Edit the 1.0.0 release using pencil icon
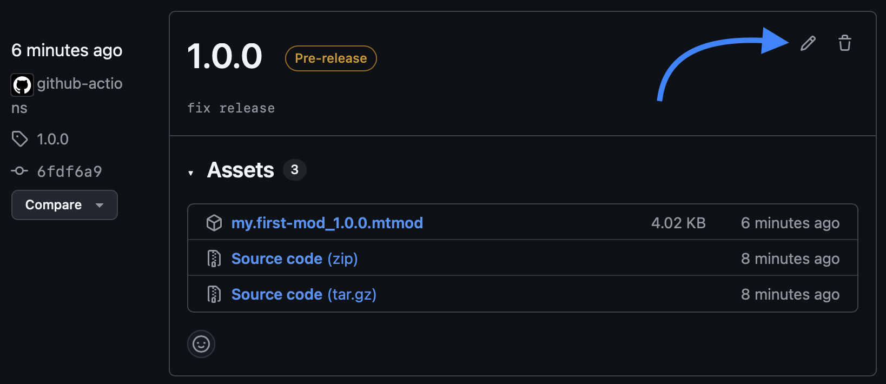 click(x=807, y=43)
